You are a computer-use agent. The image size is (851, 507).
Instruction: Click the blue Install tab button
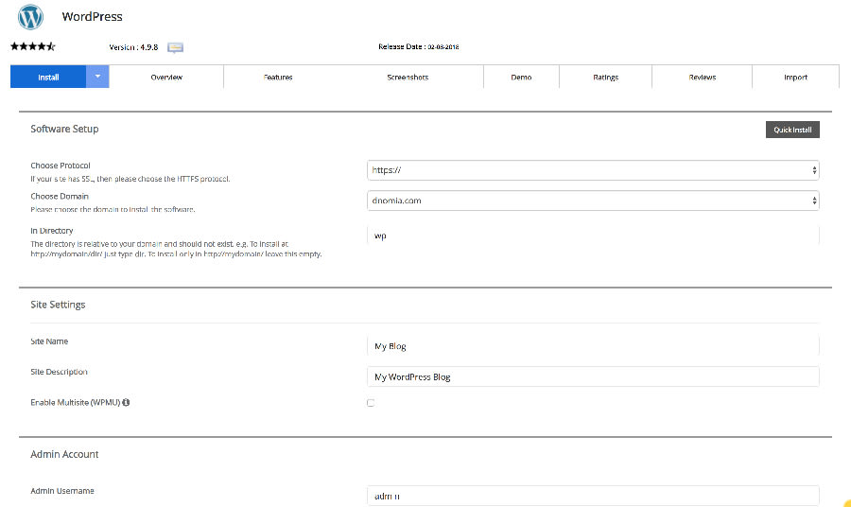click(48, 77)
